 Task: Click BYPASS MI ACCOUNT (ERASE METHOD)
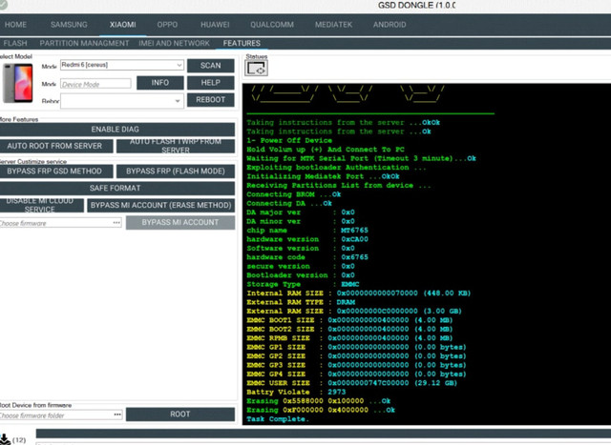(161, 205)
